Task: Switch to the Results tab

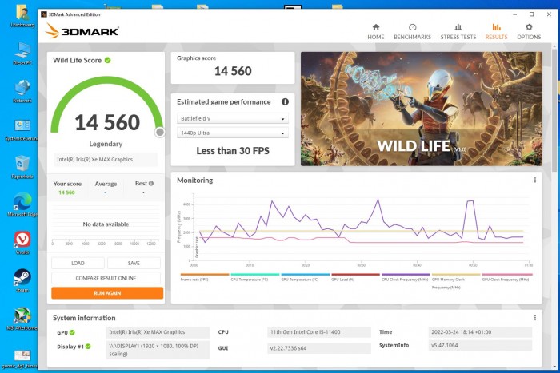Action: [496, 30]
